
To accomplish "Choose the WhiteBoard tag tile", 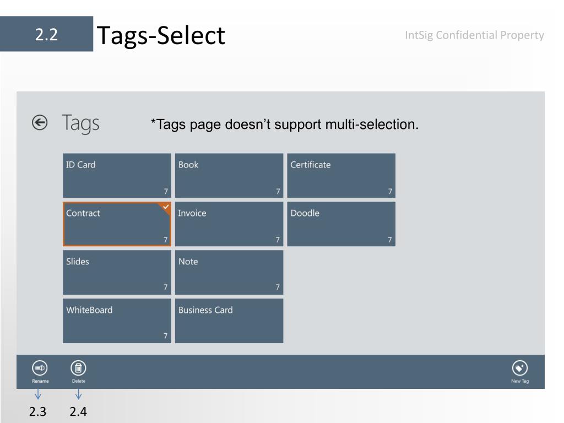I will [x=117, y=321].
